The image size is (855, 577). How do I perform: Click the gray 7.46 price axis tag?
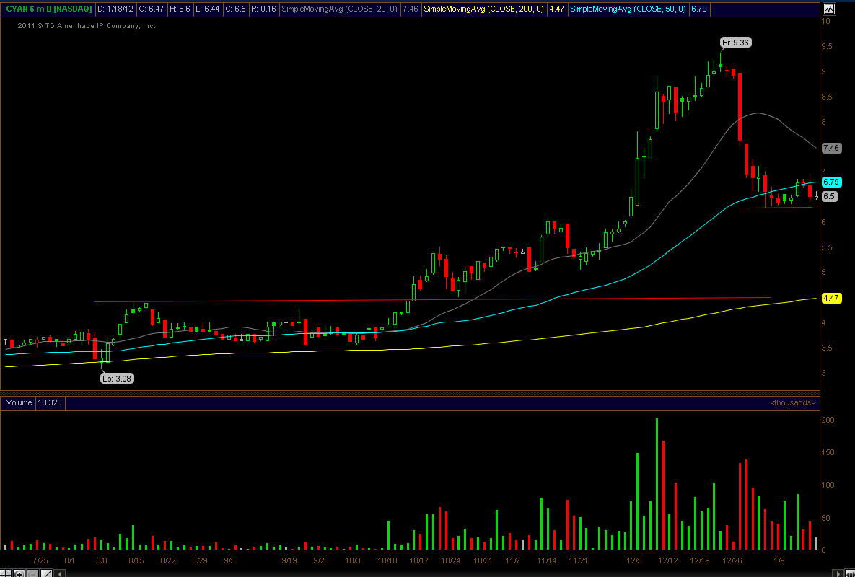click(x=832, y=148)
